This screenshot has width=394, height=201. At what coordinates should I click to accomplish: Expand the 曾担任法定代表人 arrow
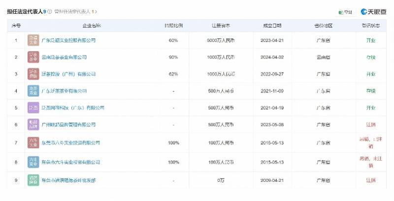coord(96,11)
